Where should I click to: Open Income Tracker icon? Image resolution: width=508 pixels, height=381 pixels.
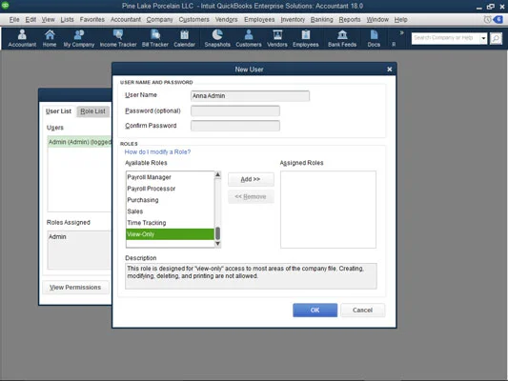click(x=118, y=38)
